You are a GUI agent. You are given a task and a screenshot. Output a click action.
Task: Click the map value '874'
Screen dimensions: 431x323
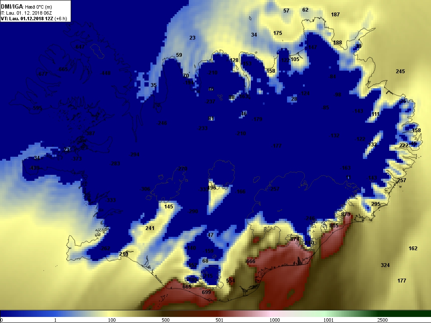coord(295,239)
